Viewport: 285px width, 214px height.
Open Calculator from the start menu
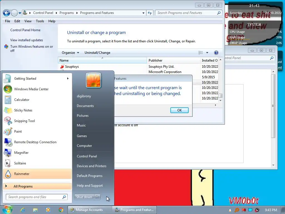coord(37,99)
